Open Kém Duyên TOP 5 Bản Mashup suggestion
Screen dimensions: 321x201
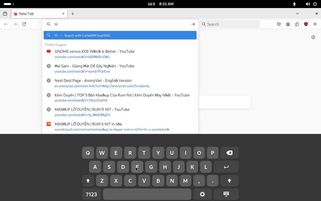coord(120,97)
